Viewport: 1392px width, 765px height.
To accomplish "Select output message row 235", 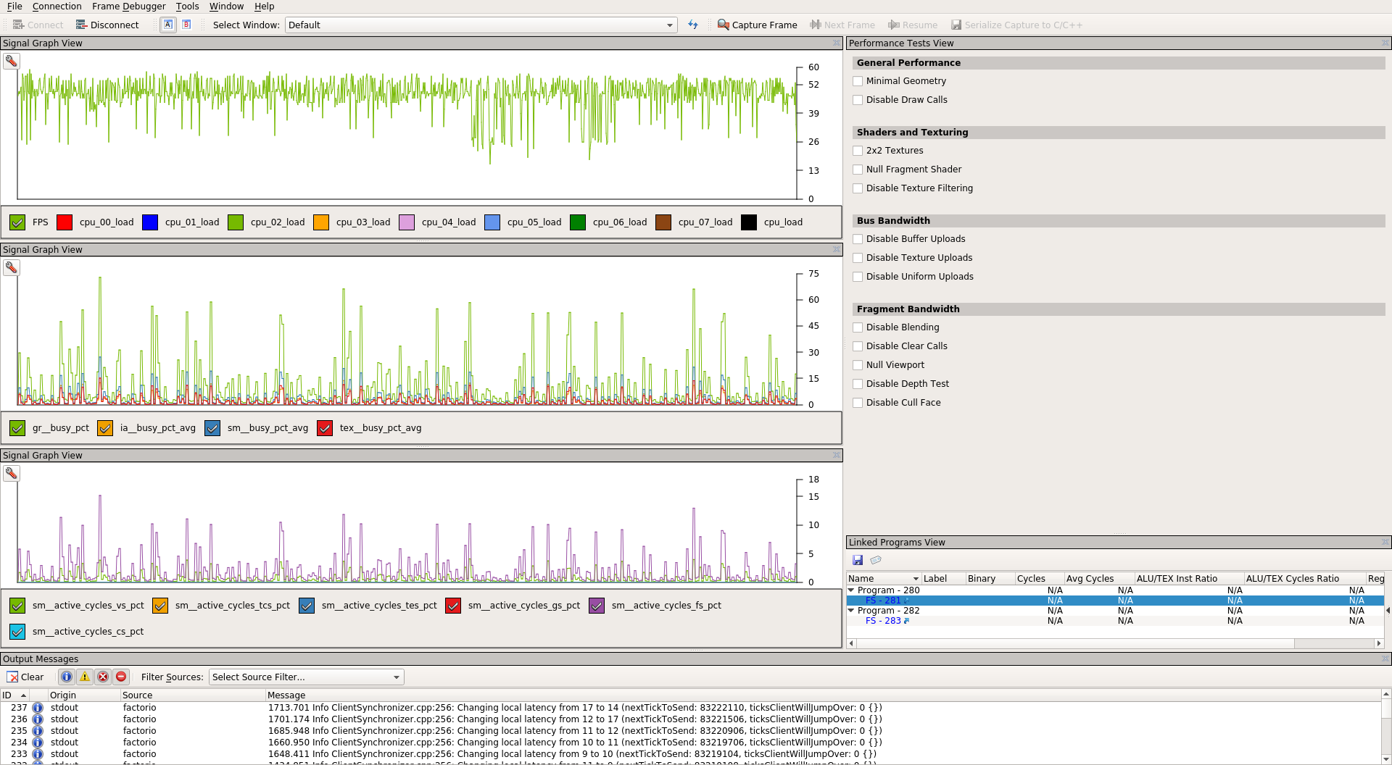I will (690, 731).
